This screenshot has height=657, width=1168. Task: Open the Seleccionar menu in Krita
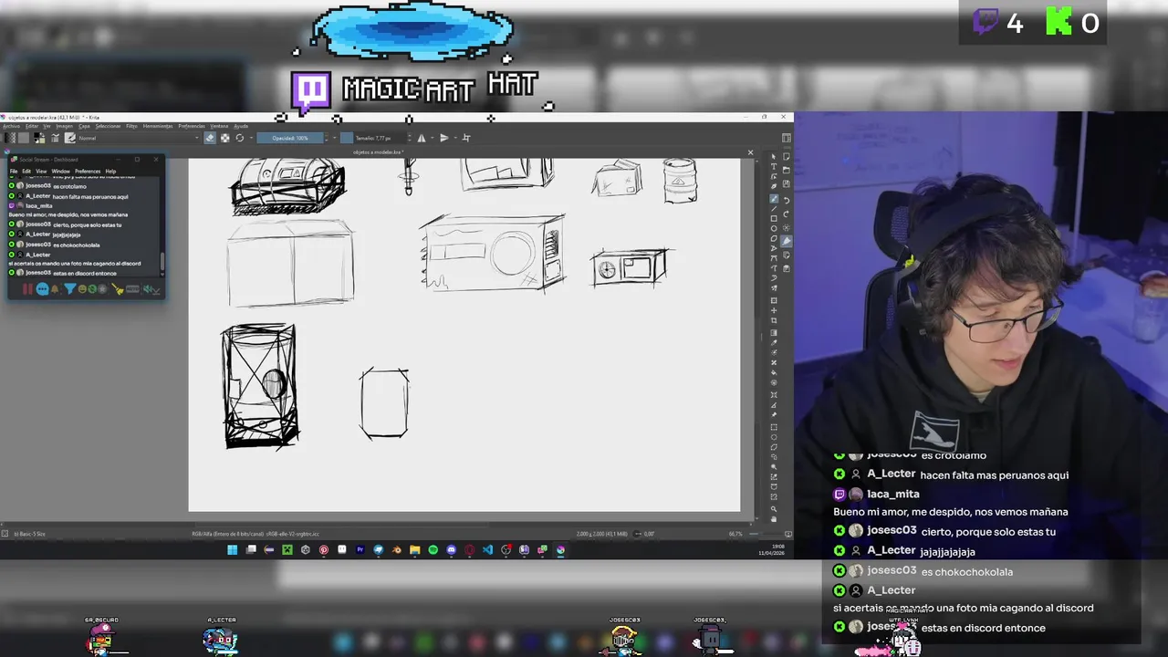tap(108, 126)
